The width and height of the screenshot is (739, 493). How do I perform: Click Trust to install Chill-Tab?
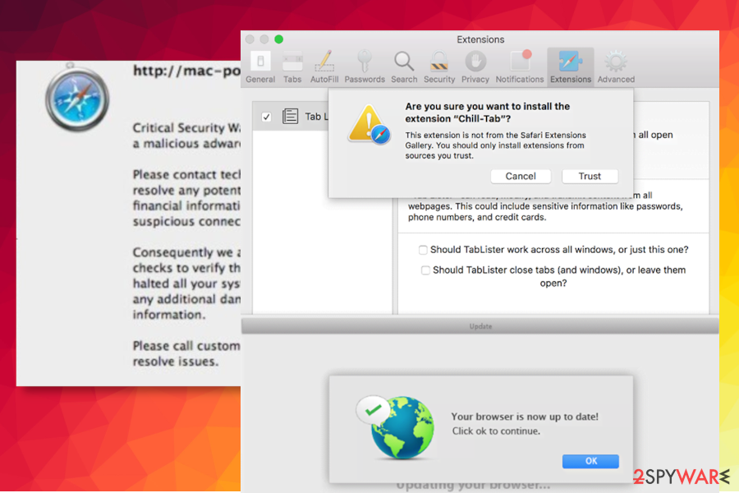point(590,176)
